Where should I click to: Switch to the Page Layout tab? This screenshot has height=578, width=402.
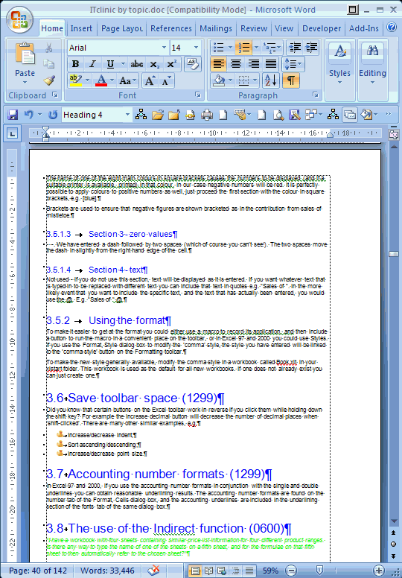(x=121, y=28)
